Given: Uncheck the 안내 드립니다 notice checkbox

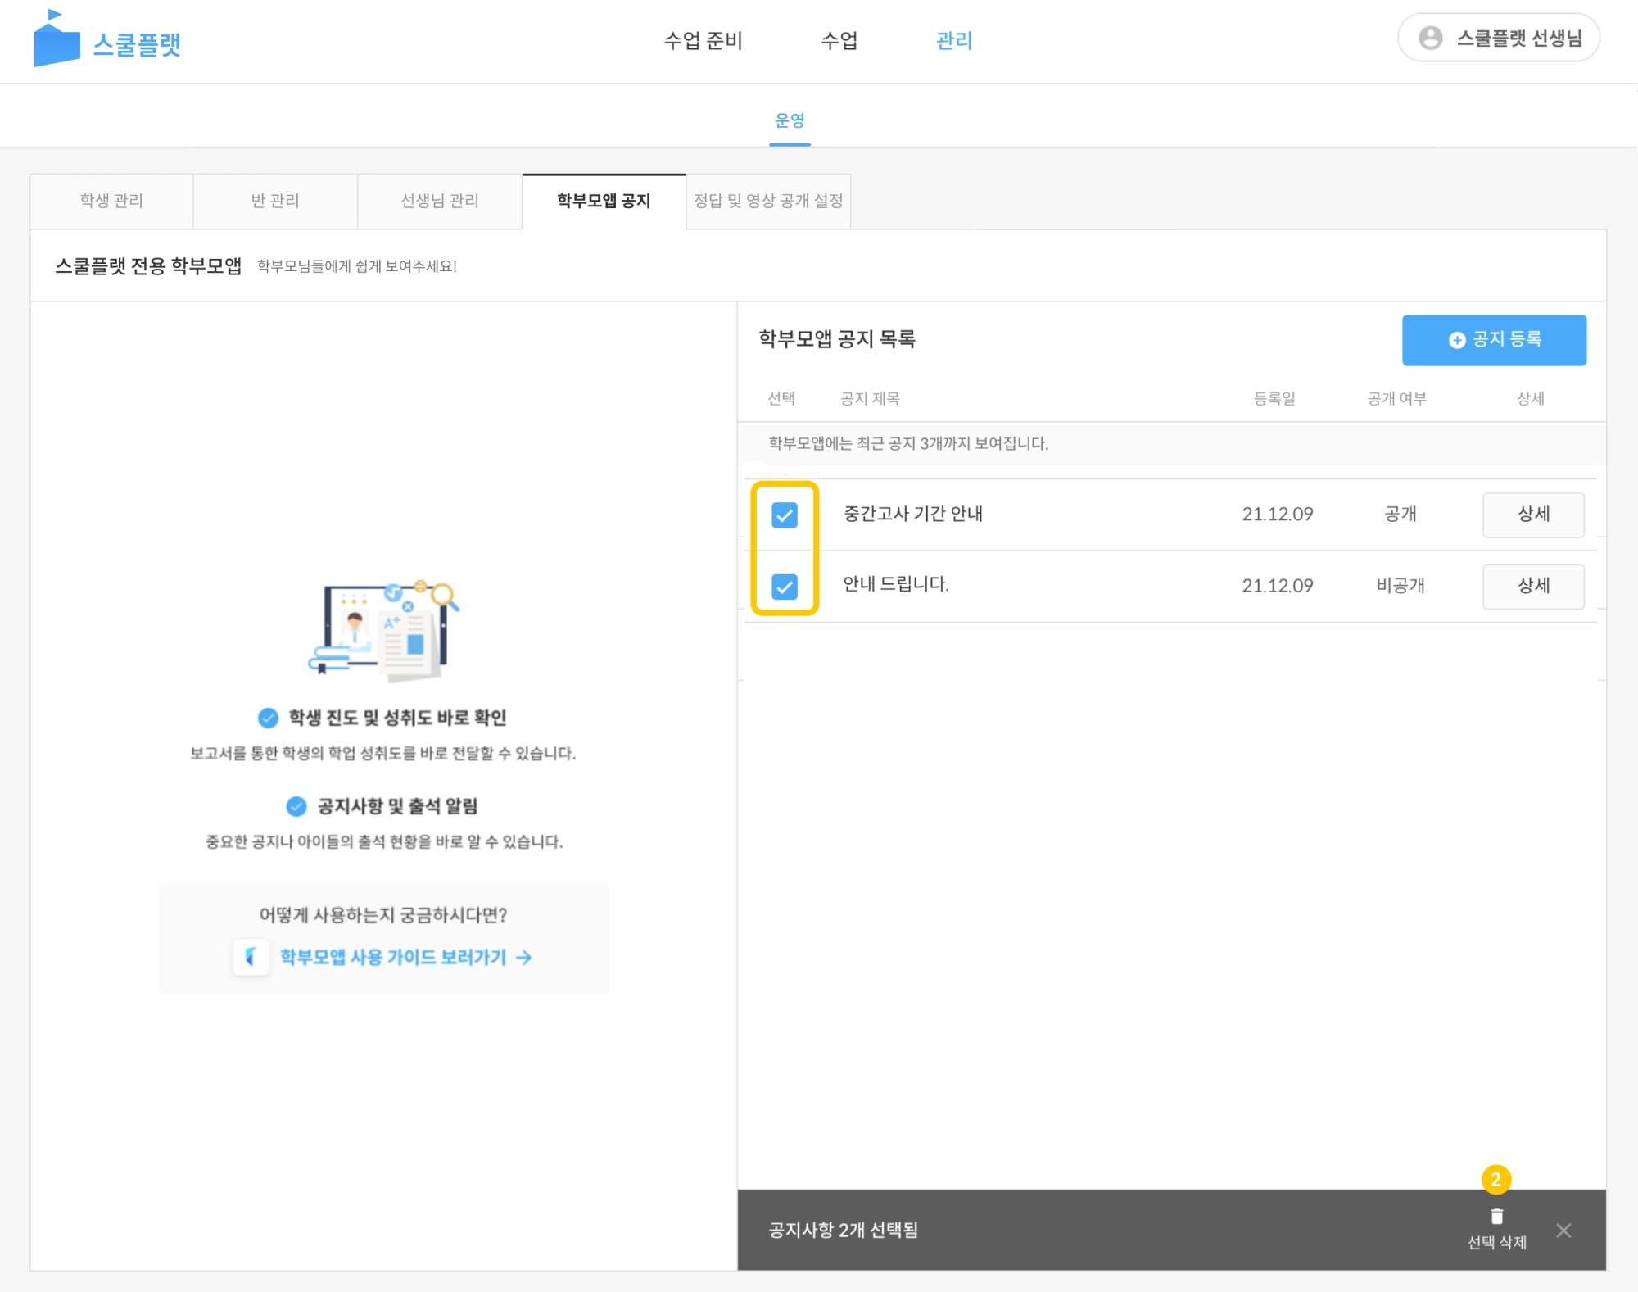Looking at the screenshot, I should point(784,586).
